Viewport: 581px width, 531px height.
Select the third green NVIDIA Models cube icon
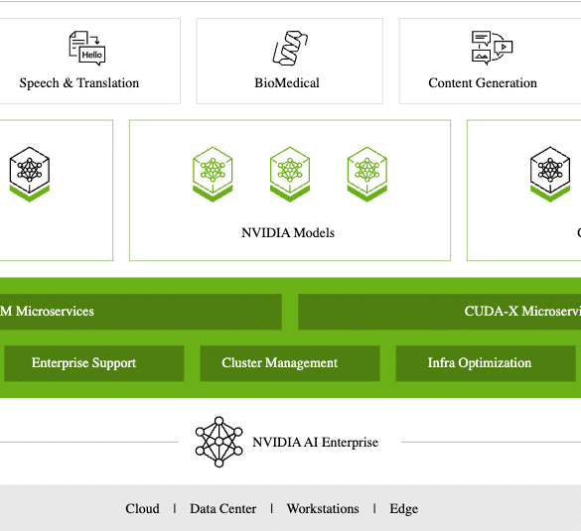tap(367, 175)
